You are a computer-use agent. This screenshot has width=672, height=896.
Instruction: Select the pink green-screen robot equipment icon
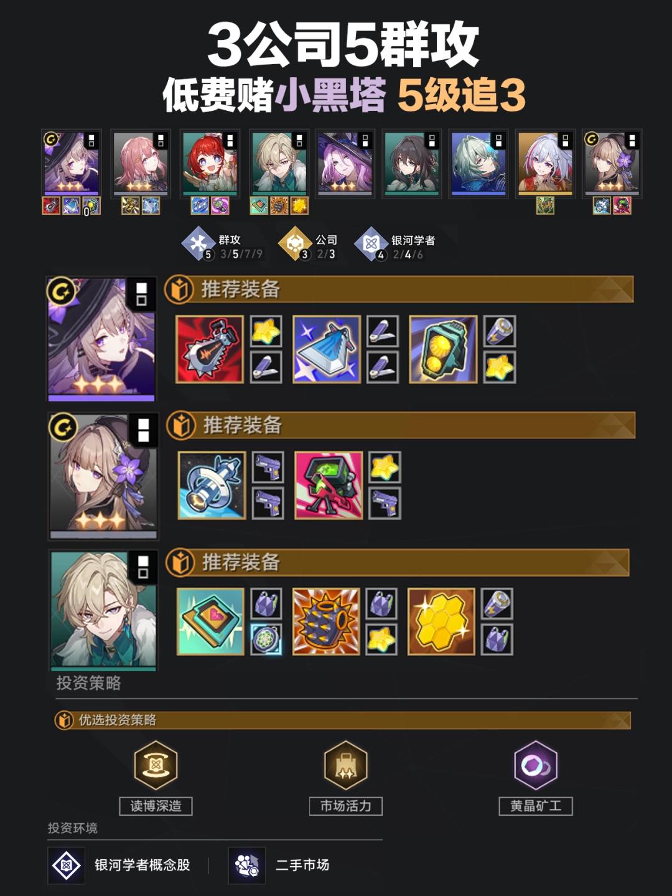(329, 486)
